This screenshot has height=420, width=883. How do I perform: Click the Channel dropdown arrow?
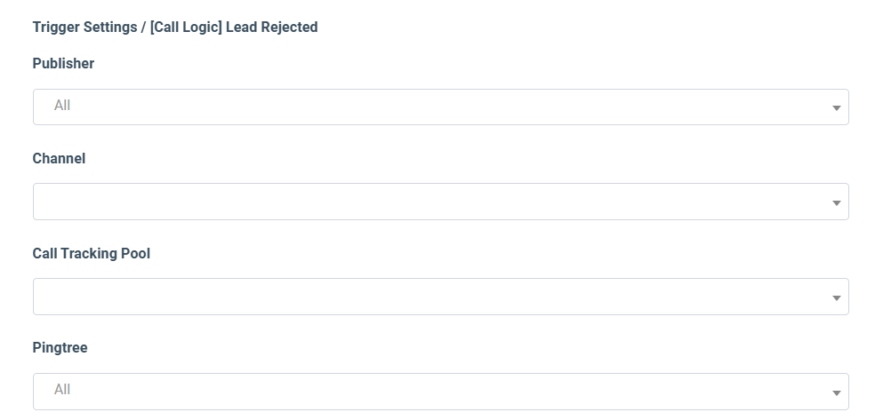coord(836,202)
